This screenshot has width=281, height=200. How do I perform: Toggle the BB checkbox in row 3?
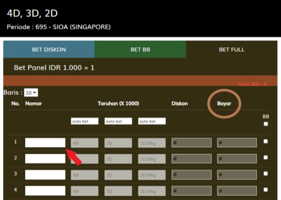266,174
